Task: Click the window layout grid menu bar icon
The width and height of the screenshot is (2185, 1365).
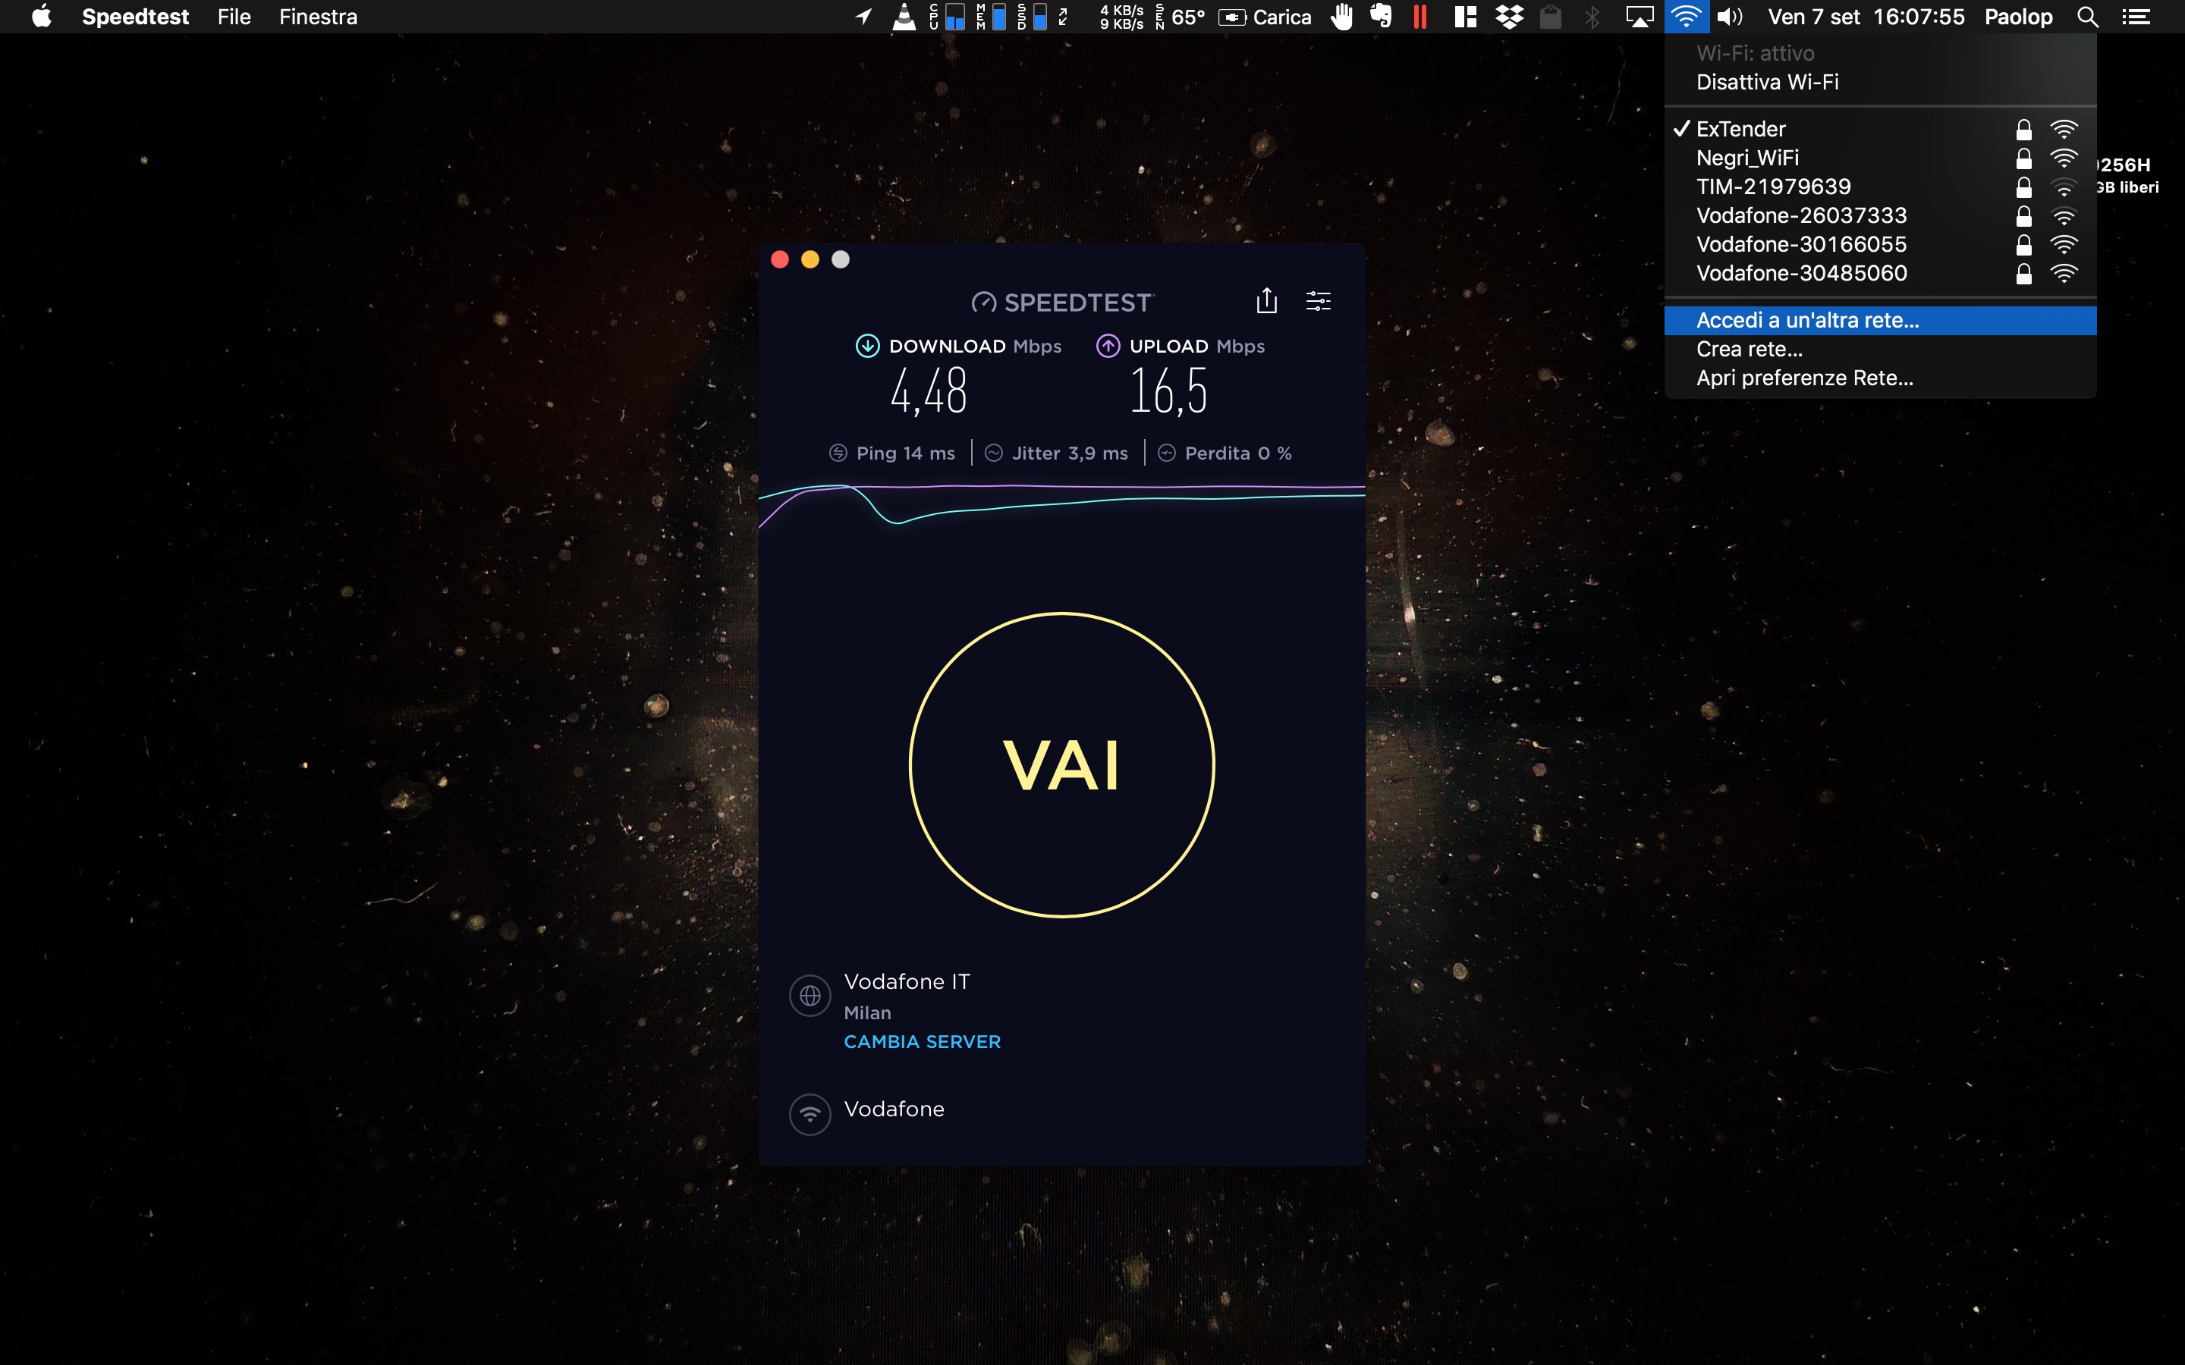Action: pos(1466,16)
